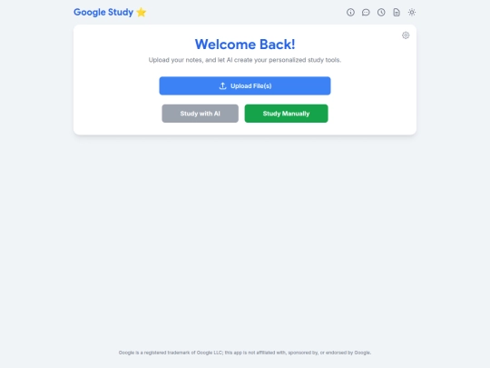Choose the green Study Manually button
This screenshot has width=490, height=368.
(x=286, y=114)
